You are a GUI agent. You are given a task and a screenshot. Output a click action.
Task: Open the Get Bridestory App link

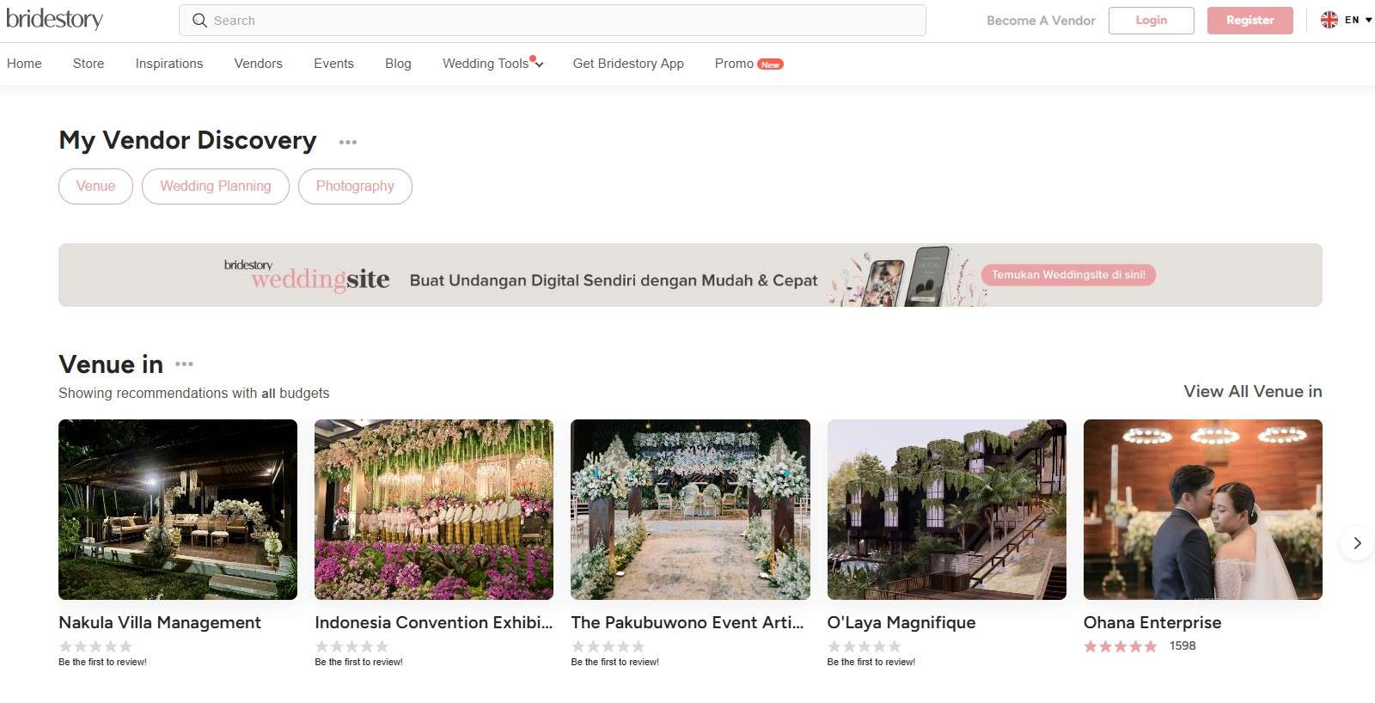pos(628,64)
